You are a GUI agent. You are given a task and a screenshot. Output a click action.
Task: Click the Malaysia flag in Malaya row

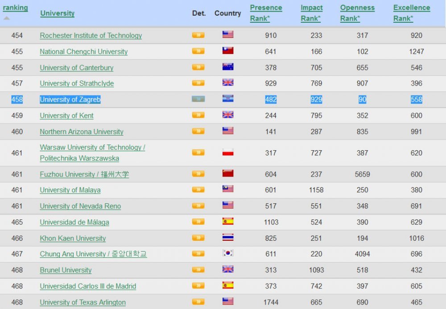click(228, 189)
